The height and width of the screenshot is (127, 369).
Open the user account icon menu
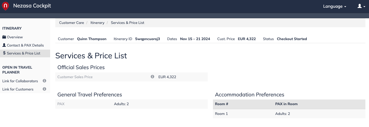coord(361,6)
